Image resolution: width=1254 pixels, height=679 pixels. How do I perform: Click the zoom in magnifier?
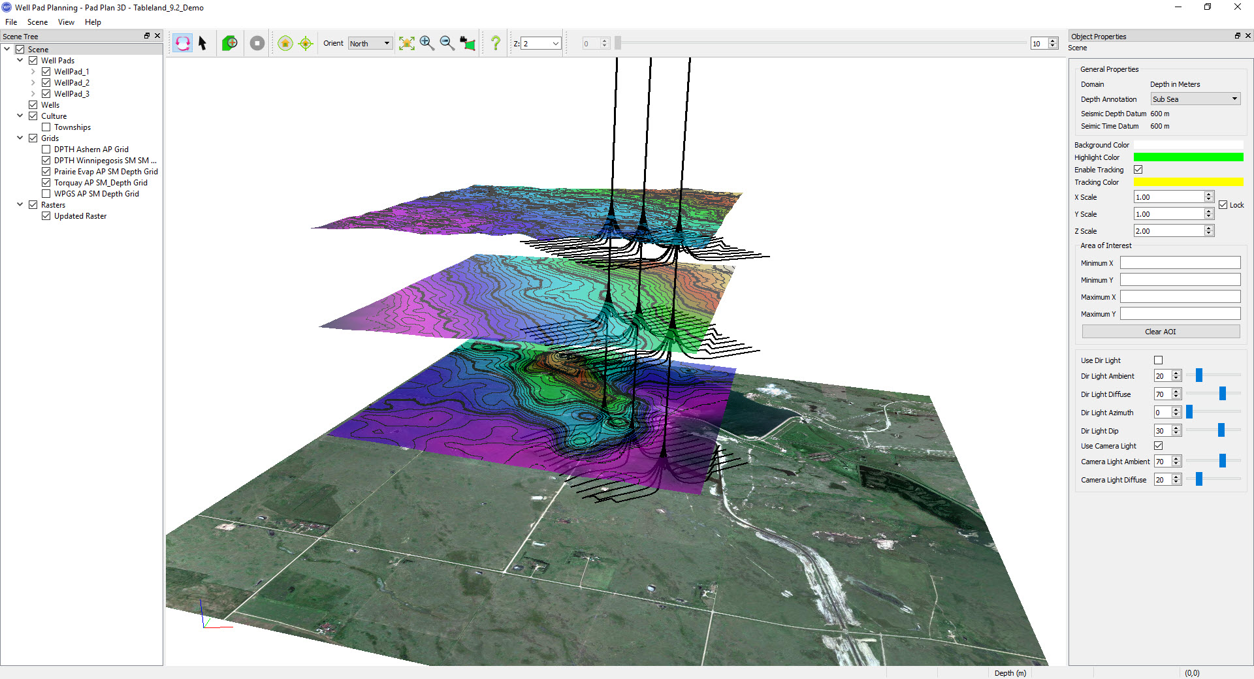(427, 44)
